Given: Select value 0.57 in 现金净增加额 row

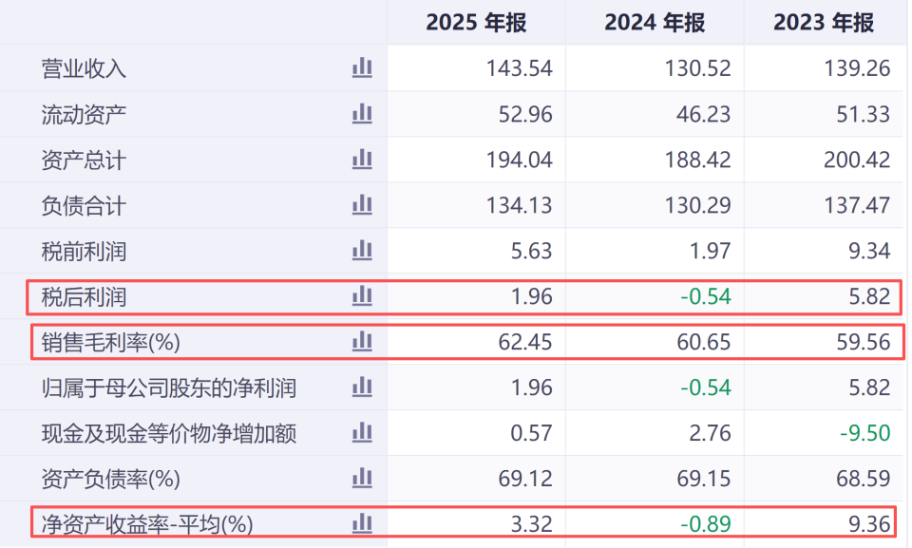Looking at the screenshot, I should (x=531, y=433).
